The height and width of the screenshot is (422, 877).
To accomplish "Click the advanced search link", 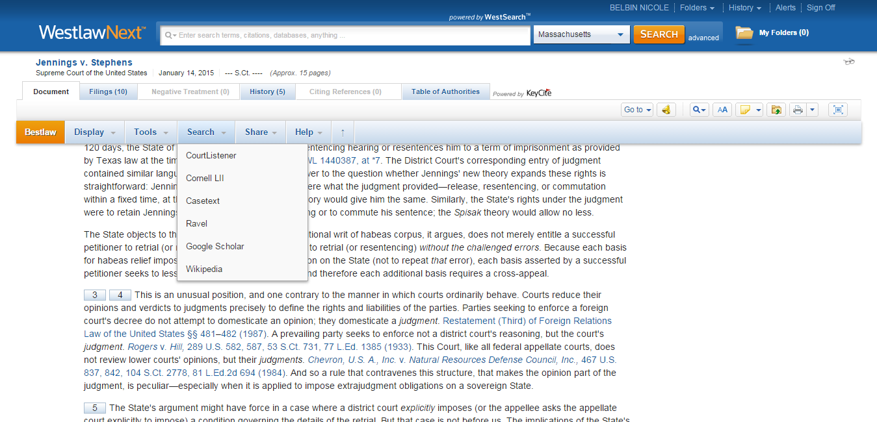I will [703, 38].
